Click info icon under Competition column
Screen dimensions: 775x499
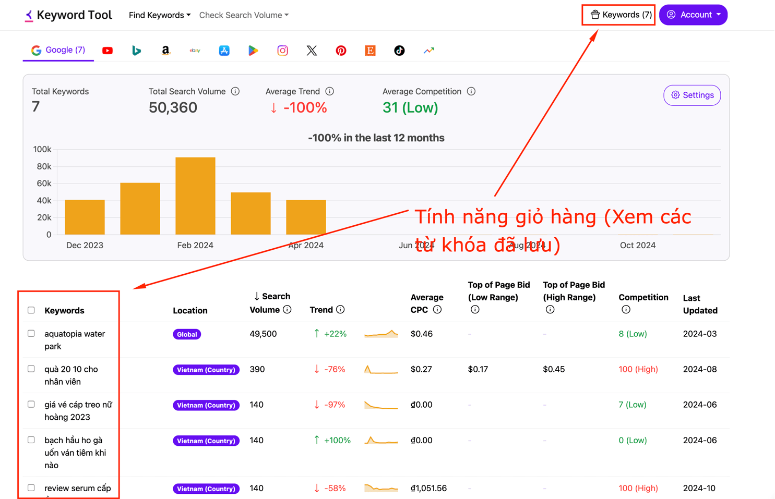pos(626,310)
